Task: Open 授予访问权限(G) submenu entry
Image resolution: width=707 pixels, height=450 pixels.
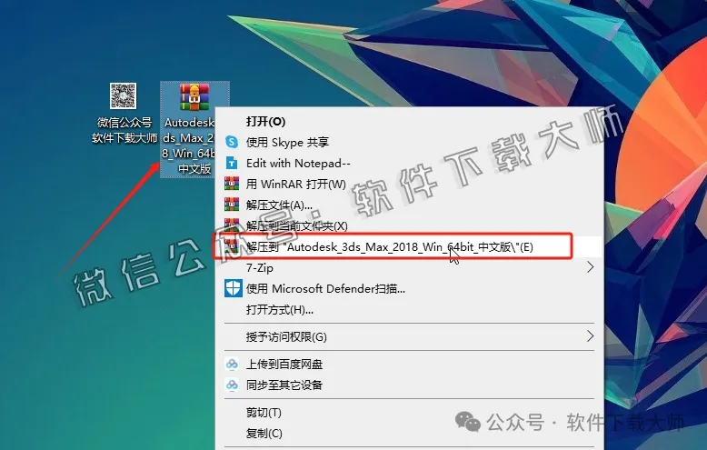Action: pyautogui.click(x=286, y=337)
